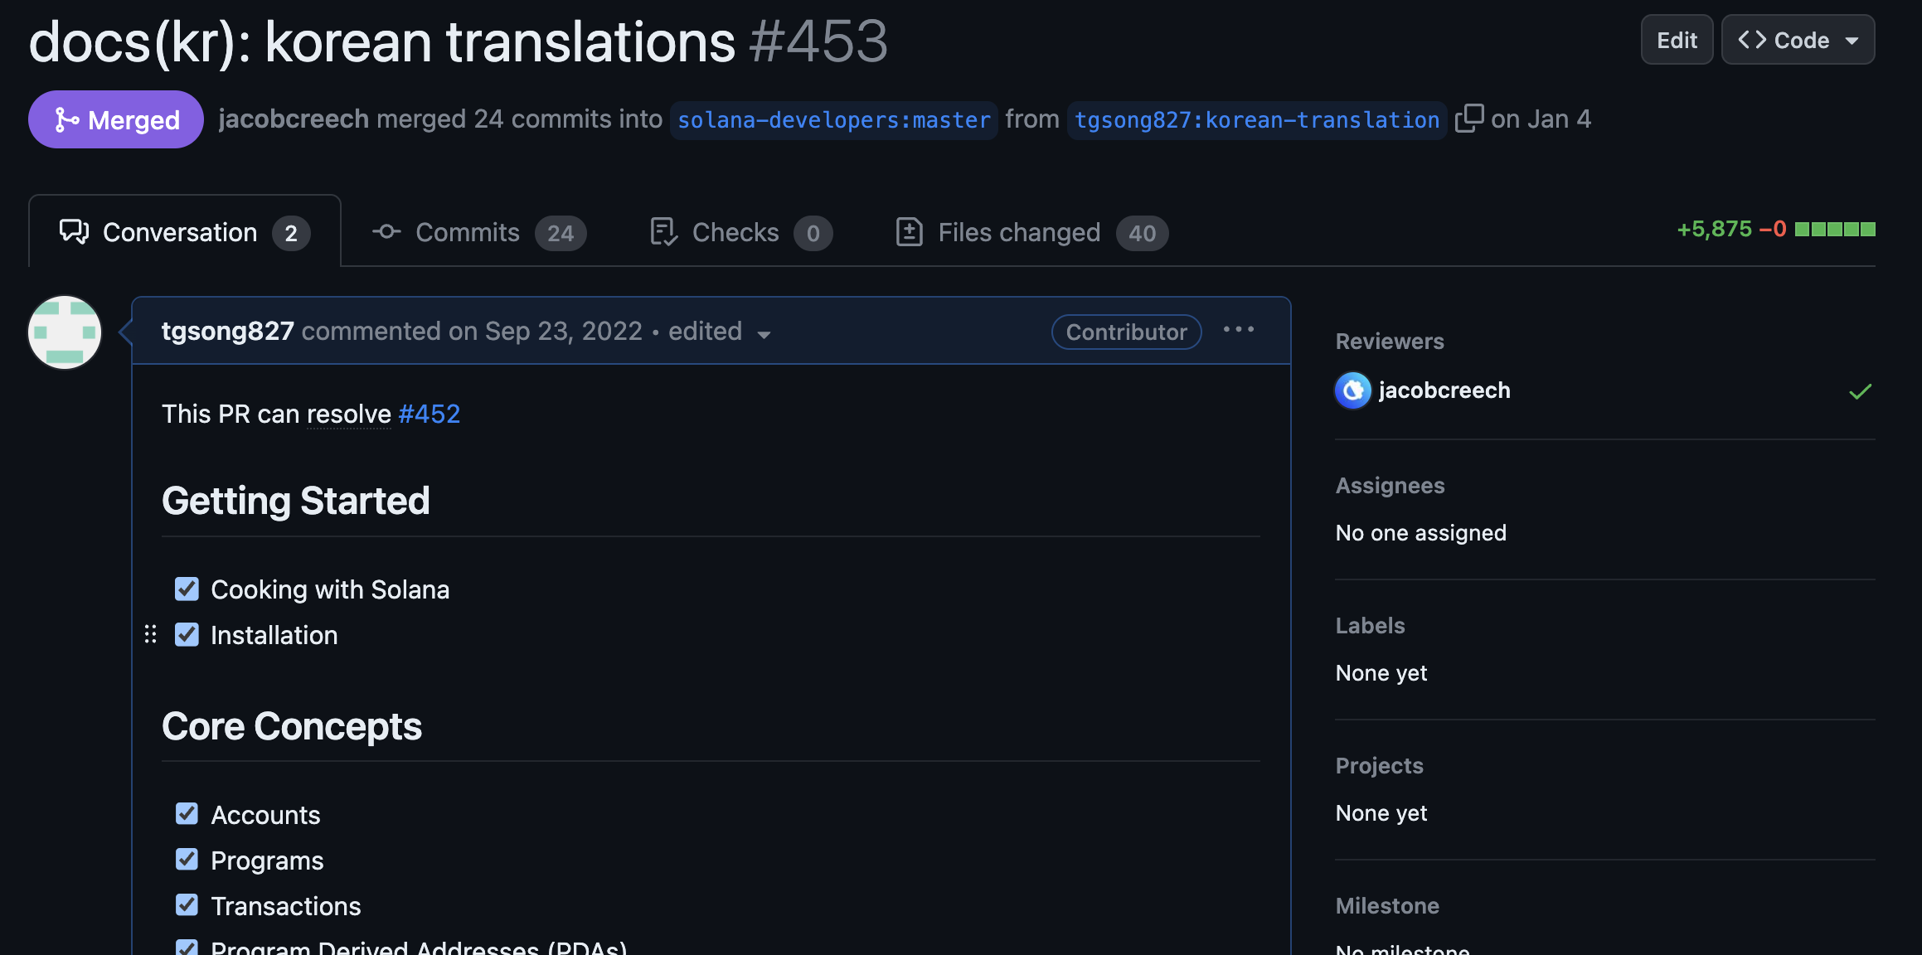The width and height of the screenshot is (1922, 955).
Task: Open linked issue #452
Action: (429, 414)
